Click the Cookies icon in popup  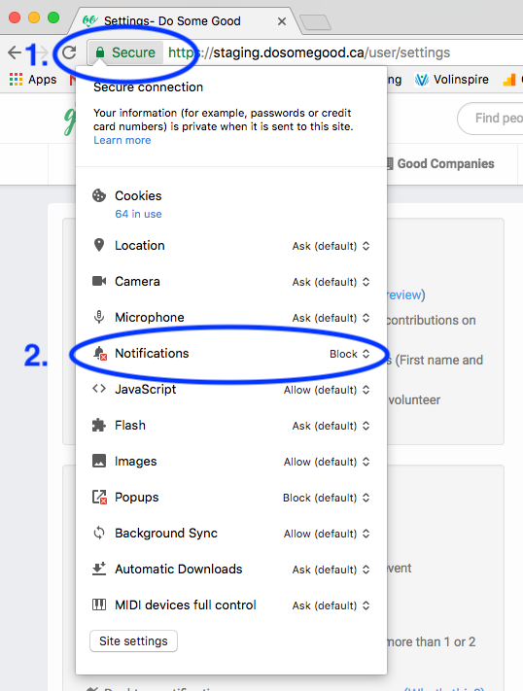tap(99, 195)
